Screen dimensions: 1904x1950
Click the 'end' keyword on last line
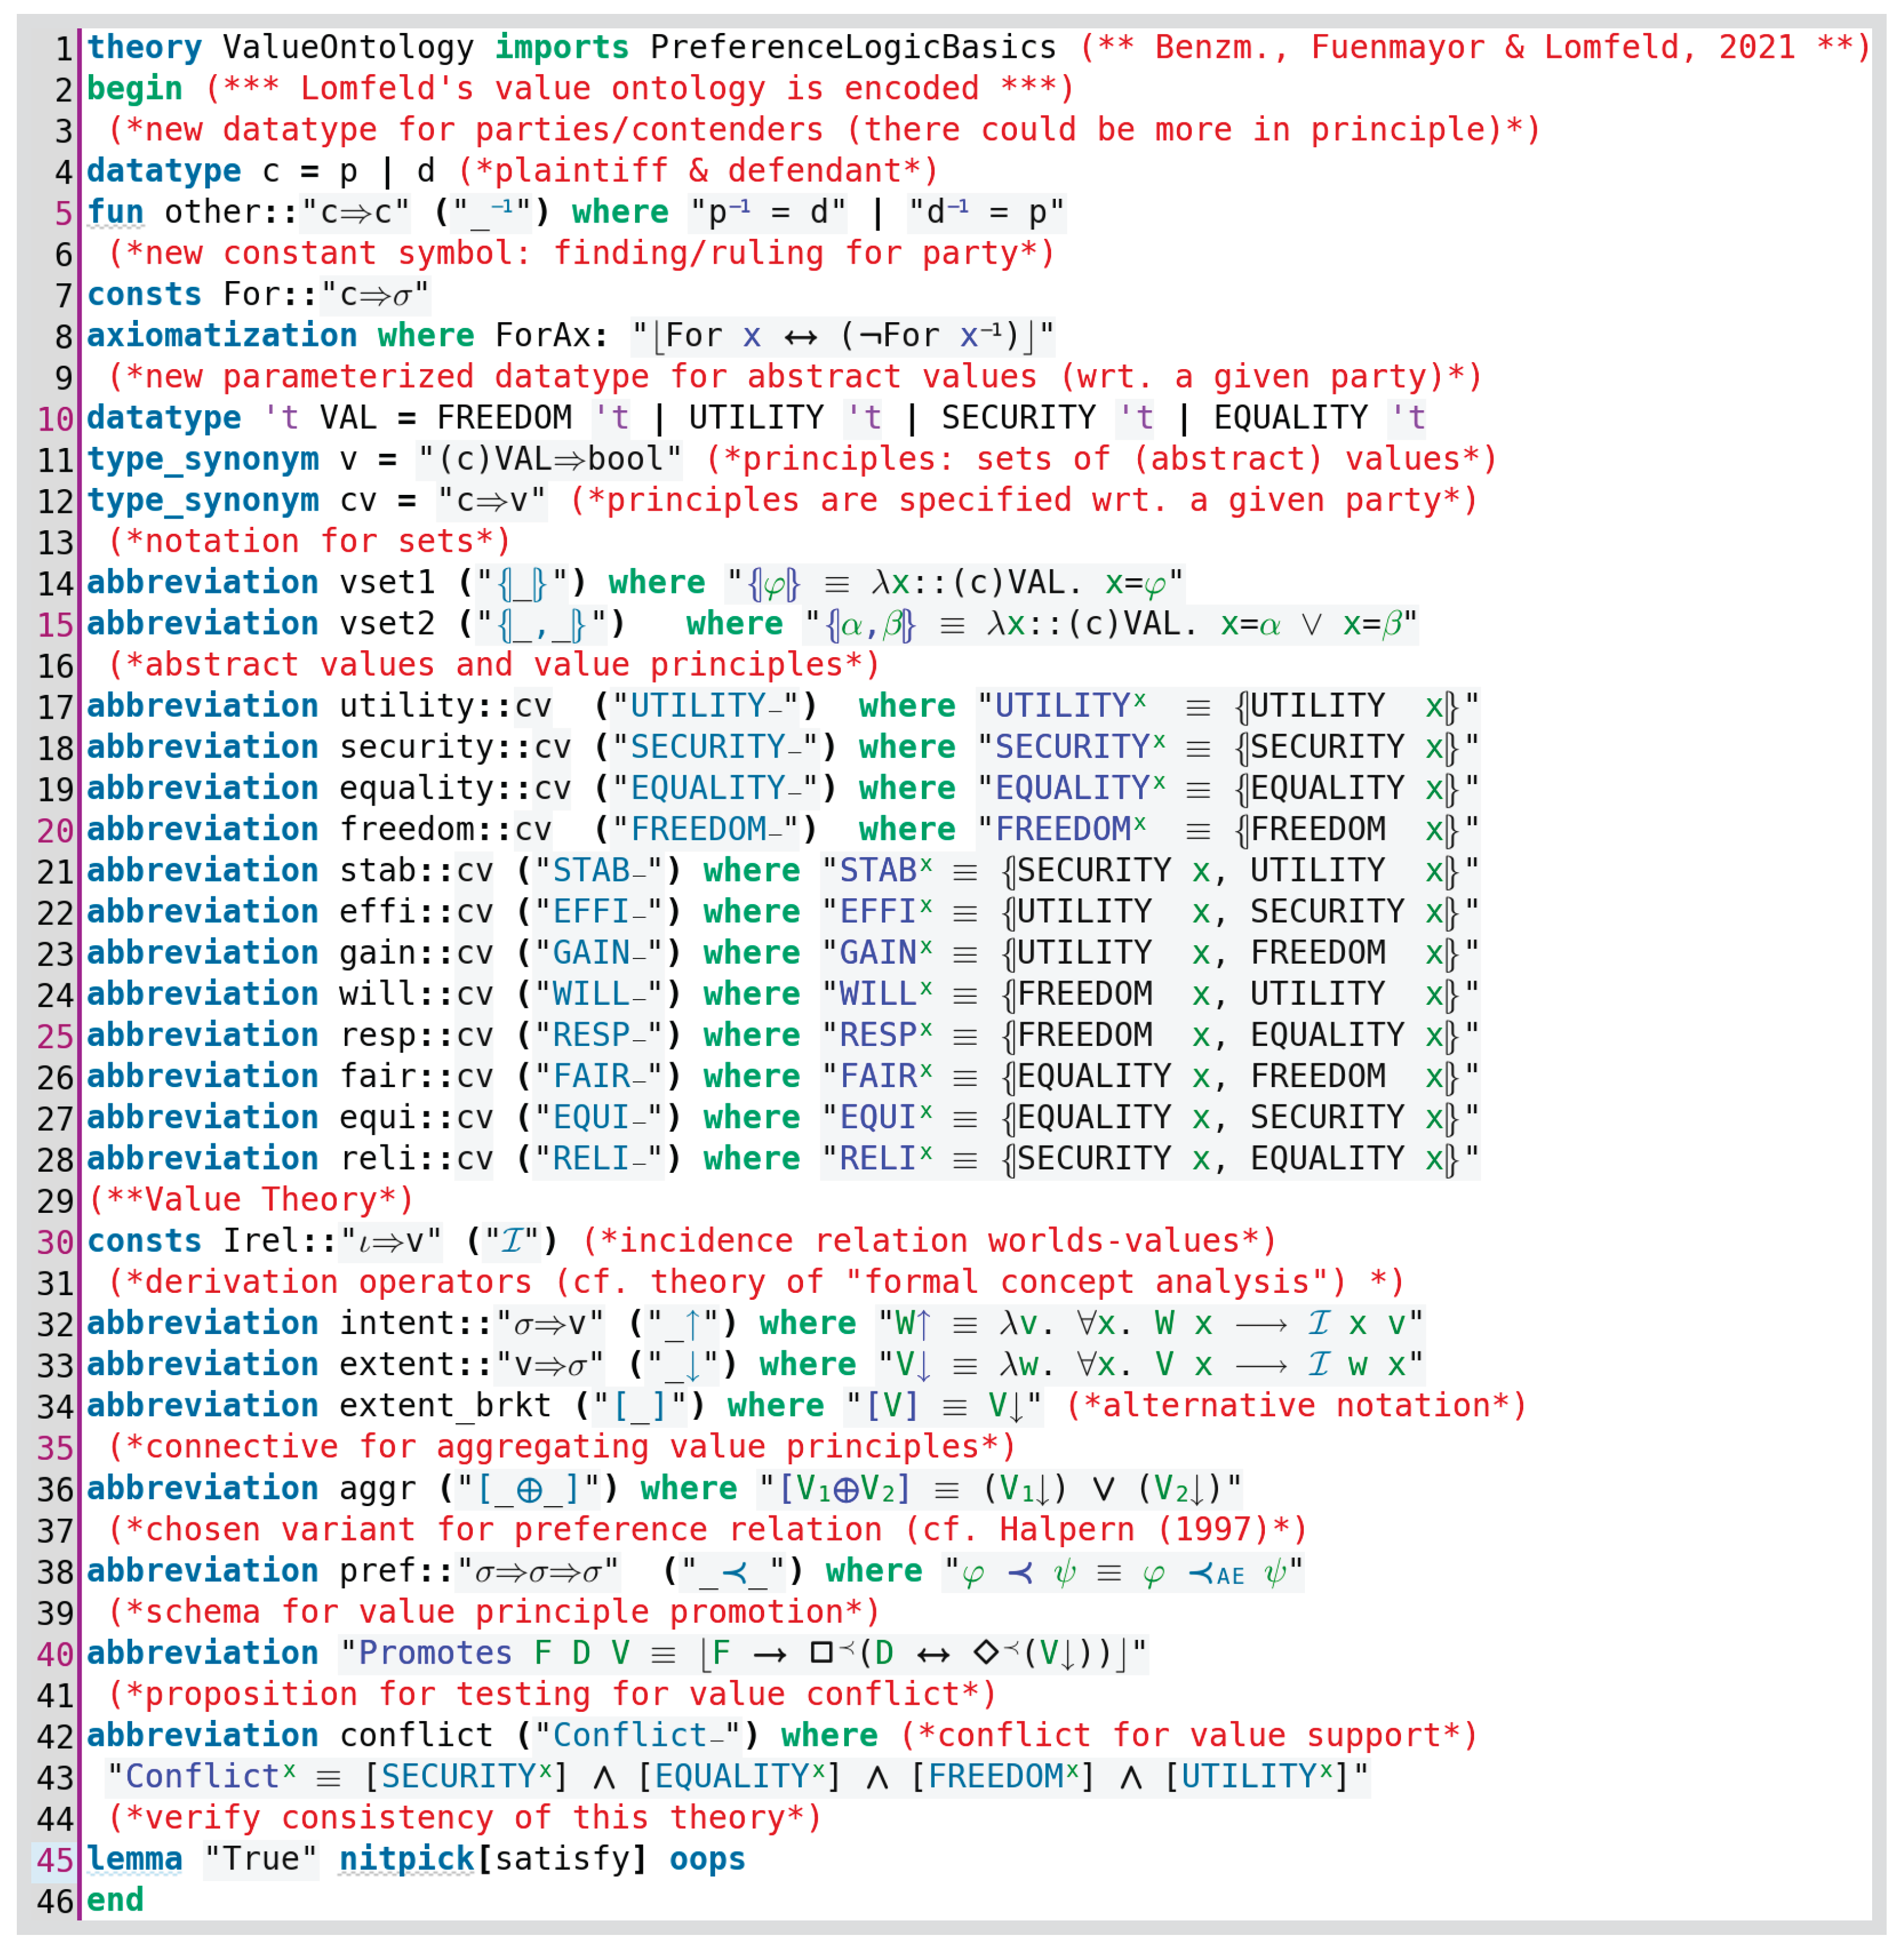click(x=115, y=1900)
